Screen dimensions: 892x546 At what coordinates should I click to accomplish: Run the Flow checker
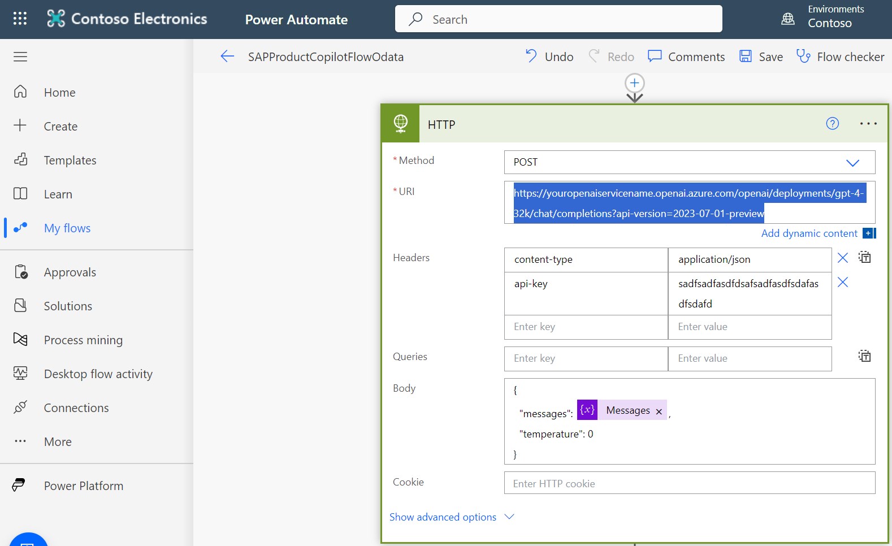(x=840, y=57)
